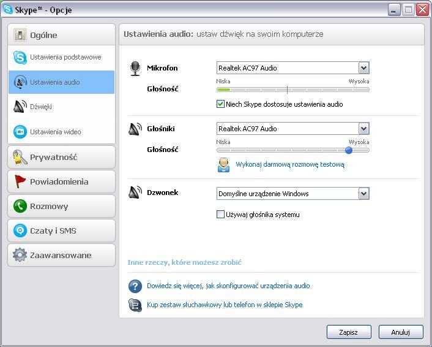Minimize the Skype Opcje window
This screenshot has width=432, height=347.
coord(394,10)
